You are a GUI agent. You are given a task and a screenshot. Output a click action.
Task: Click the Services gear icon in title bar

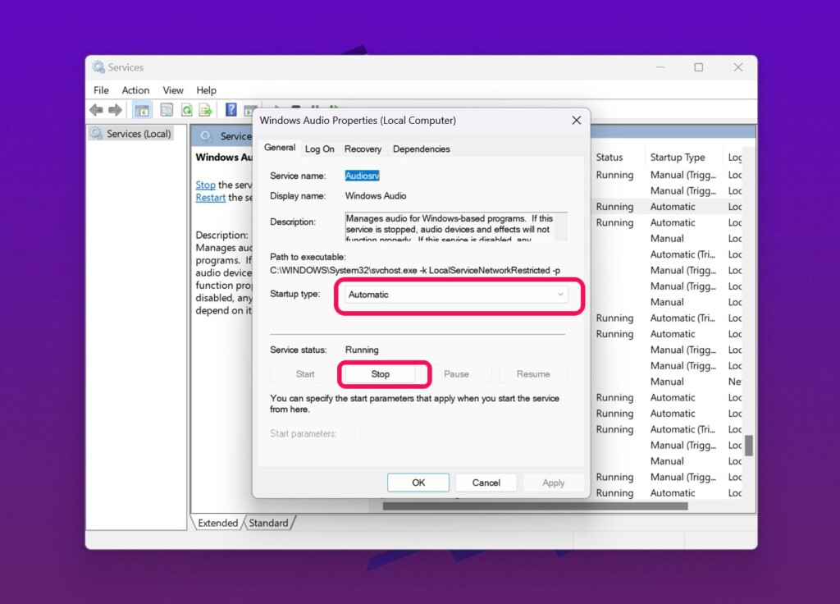(98, 67)
